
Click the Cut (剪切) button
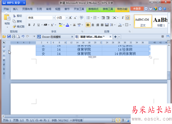[x=17, y=16]
